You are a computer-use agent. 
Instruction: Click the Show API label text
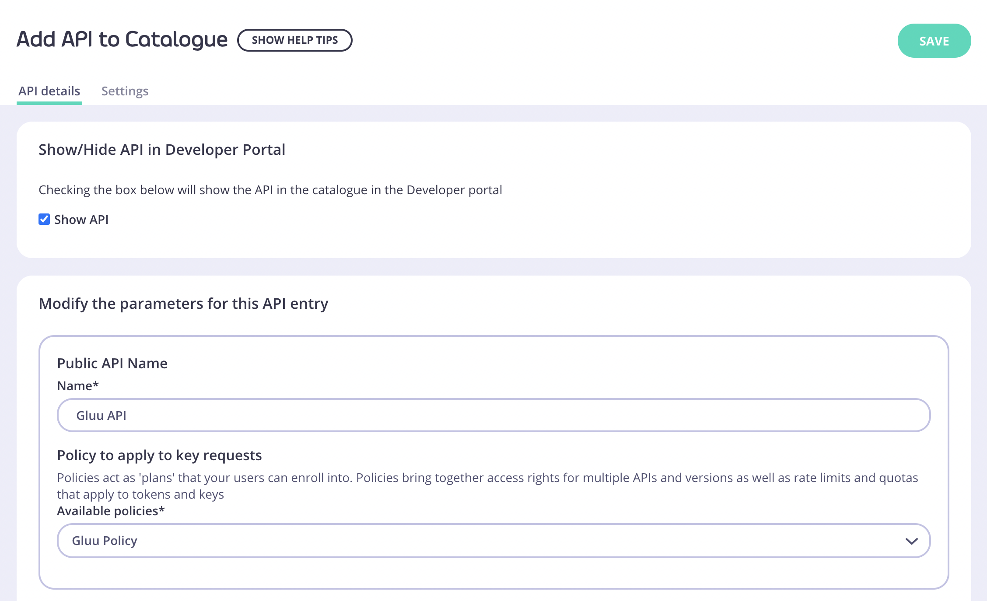(x=81, y=220)
